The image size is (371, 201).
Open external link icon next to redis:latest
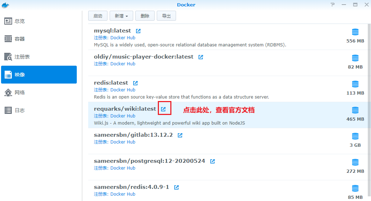pyautogui.click(x=135, y=83)
